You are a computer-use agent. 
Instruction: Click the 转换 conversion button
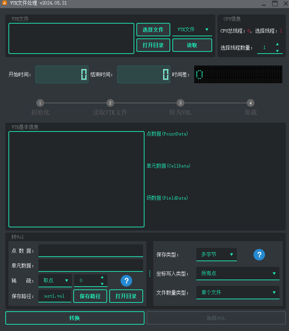(x=74, y=318)
